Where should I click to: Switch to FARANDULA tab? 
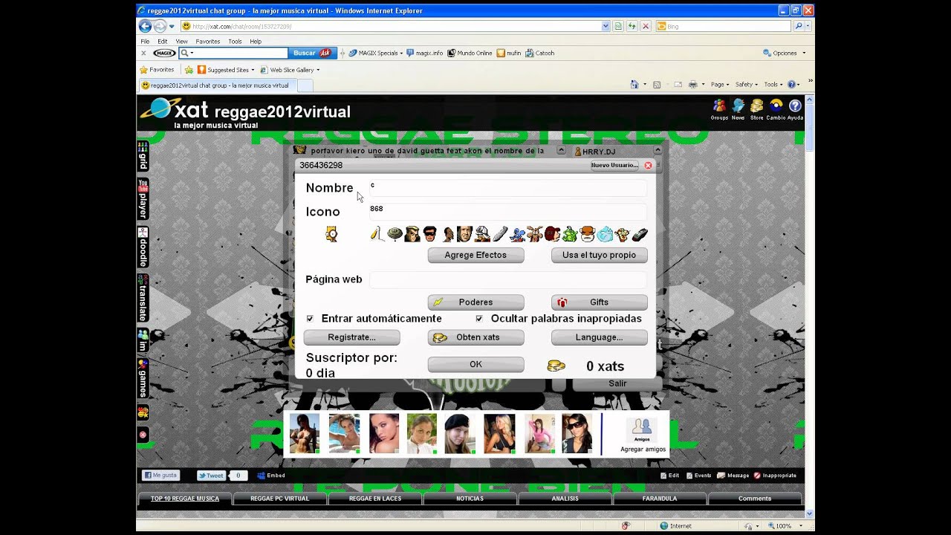[660, 499]
